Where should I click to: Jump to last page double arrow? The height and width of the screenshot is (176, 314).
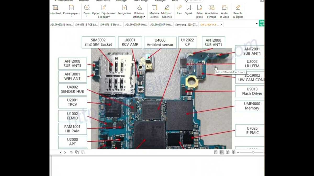(71, 152)
